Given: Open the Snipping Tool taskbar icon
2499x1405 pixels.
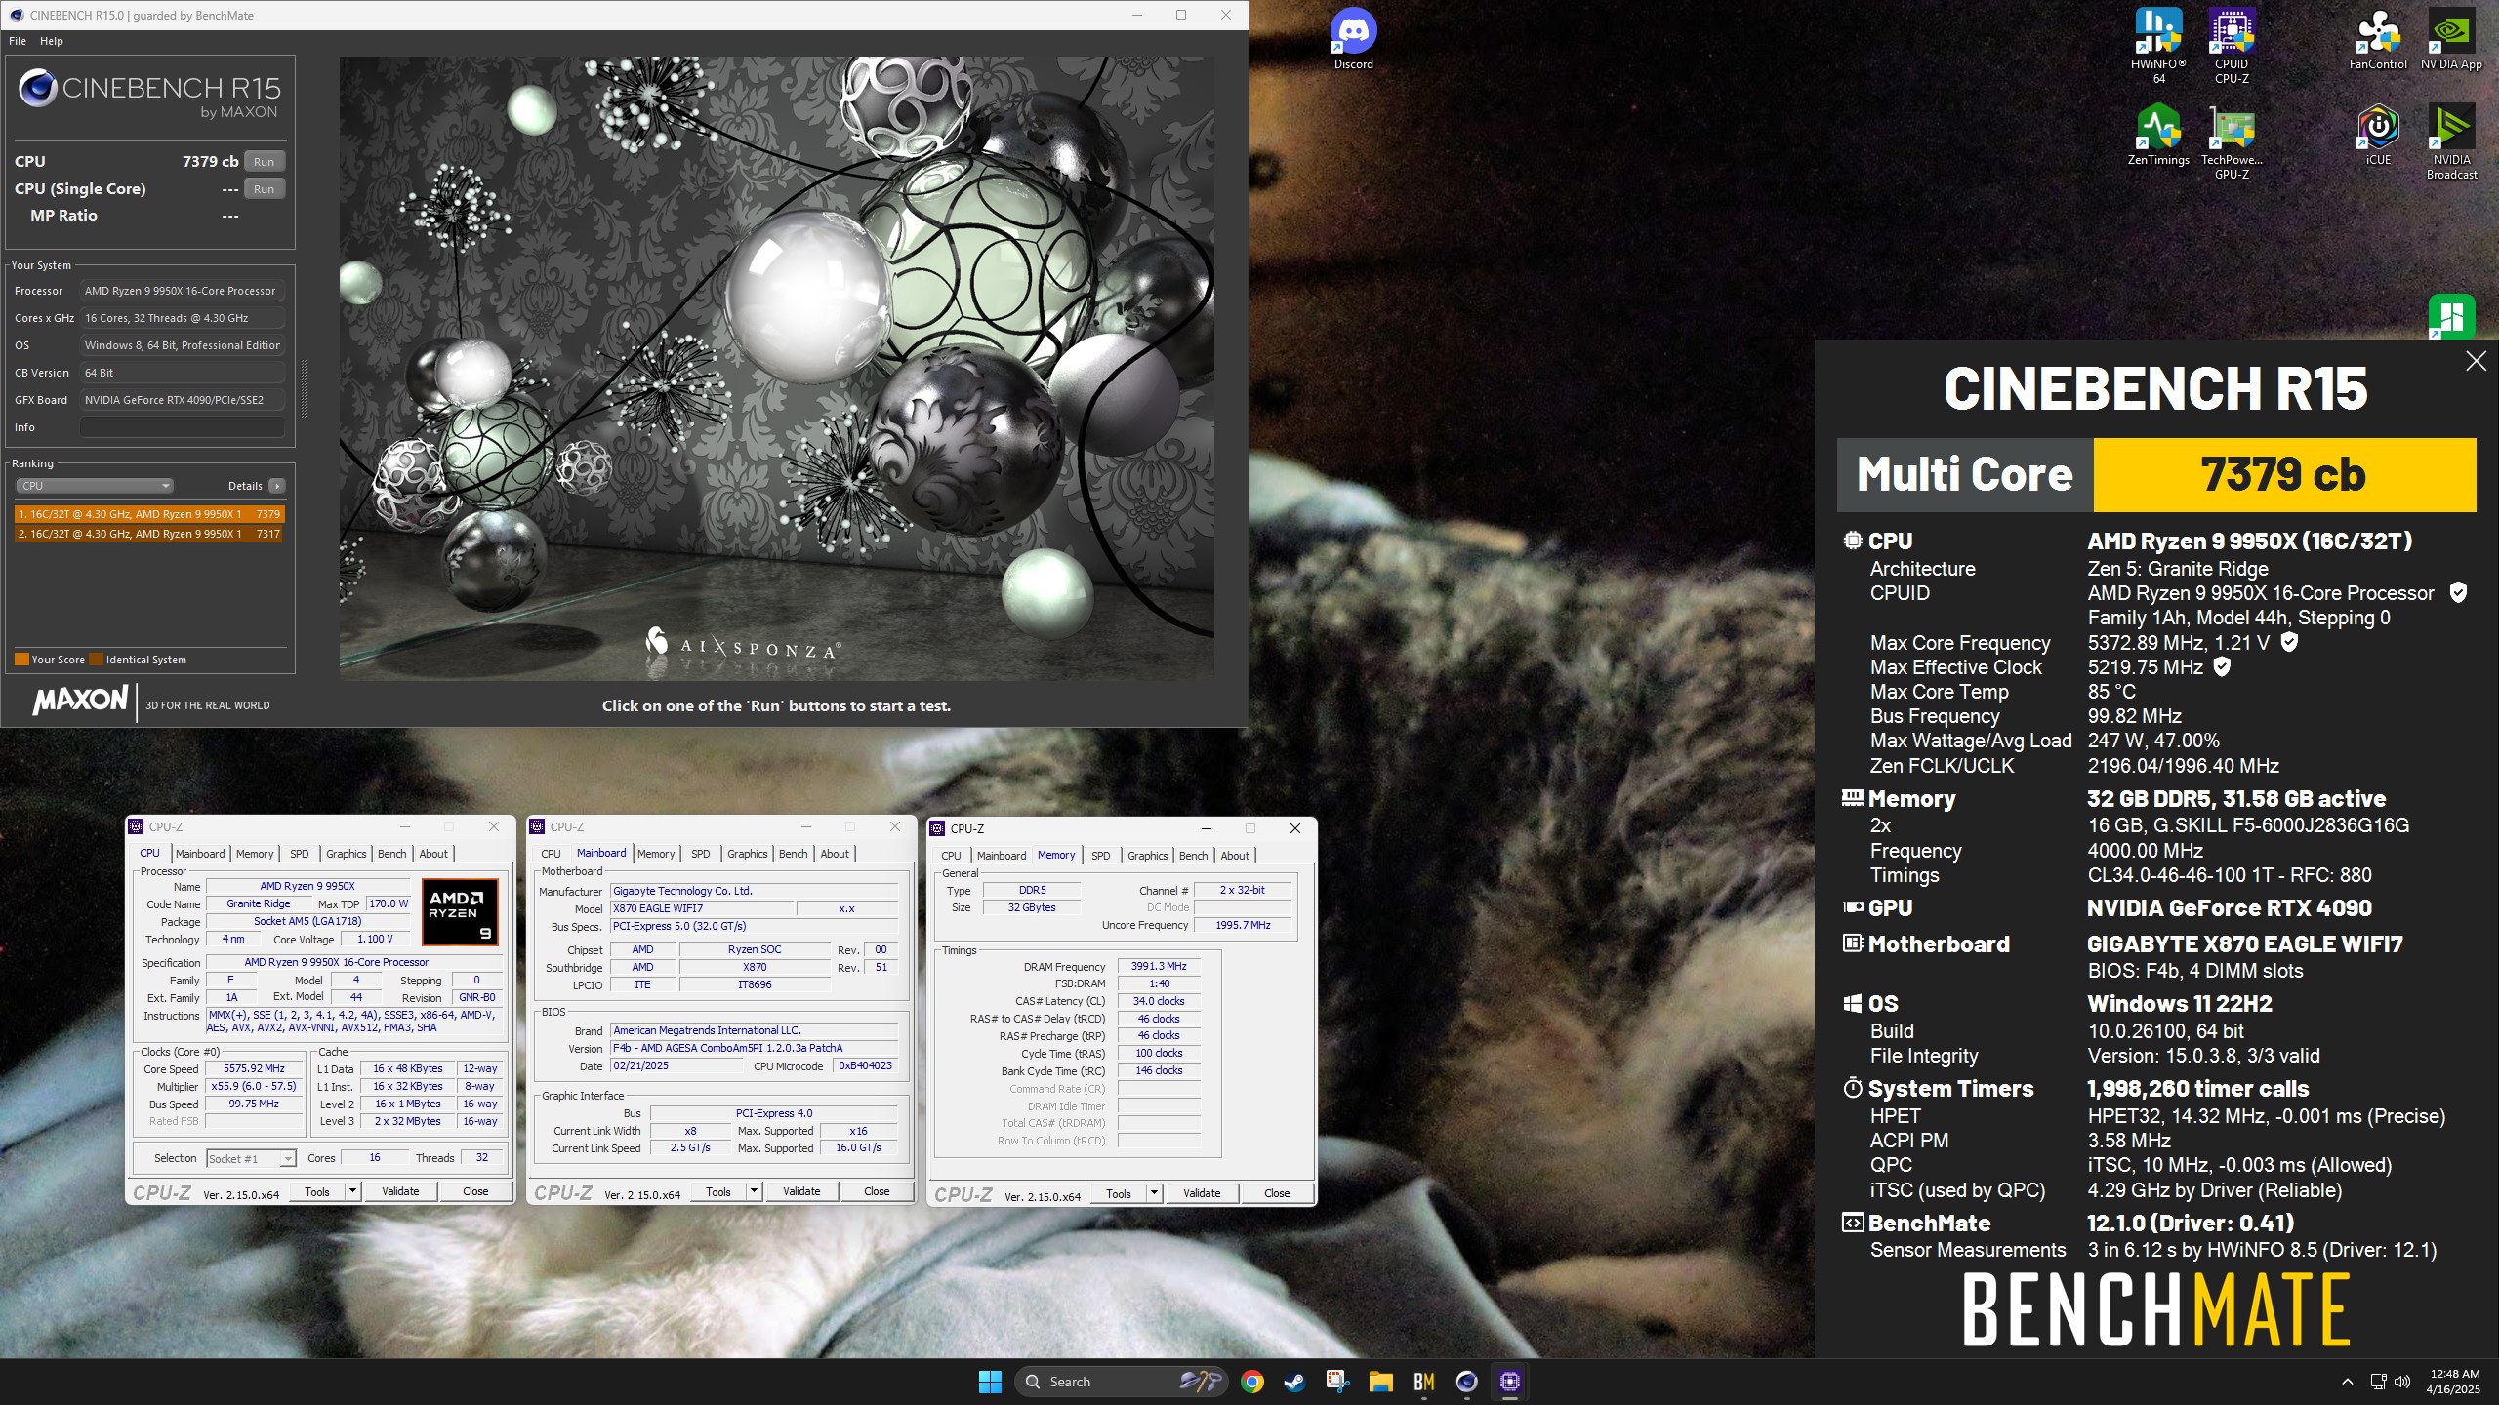Looking at the screenshot, I should 1337,1382.
